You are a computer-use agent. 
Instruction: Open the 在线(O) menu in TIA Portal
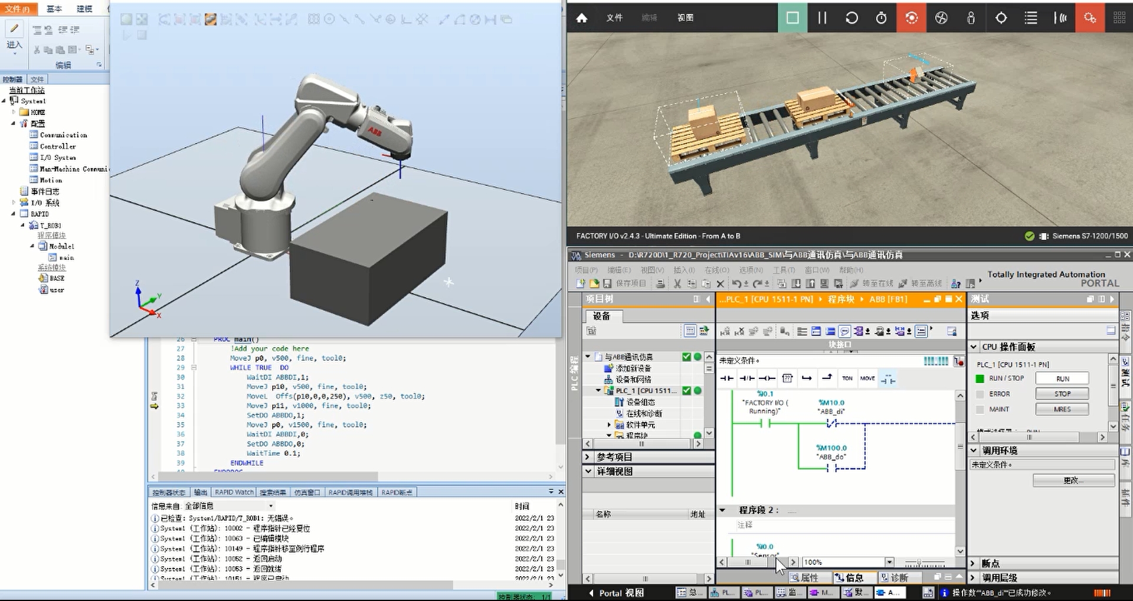click(x=716, y=270)
